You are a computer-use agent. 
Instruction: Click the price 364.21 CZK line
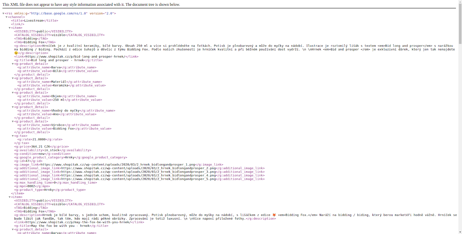(42, 147)
